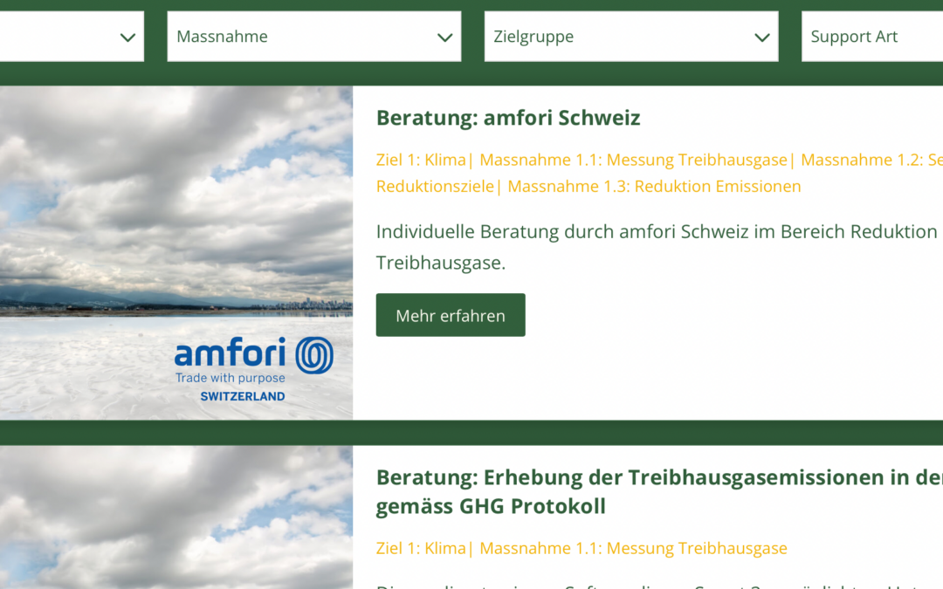Click the leftmost filter's chevron arrow
Viewport: 943px width, 589px height.
click(x=127, y=38)
